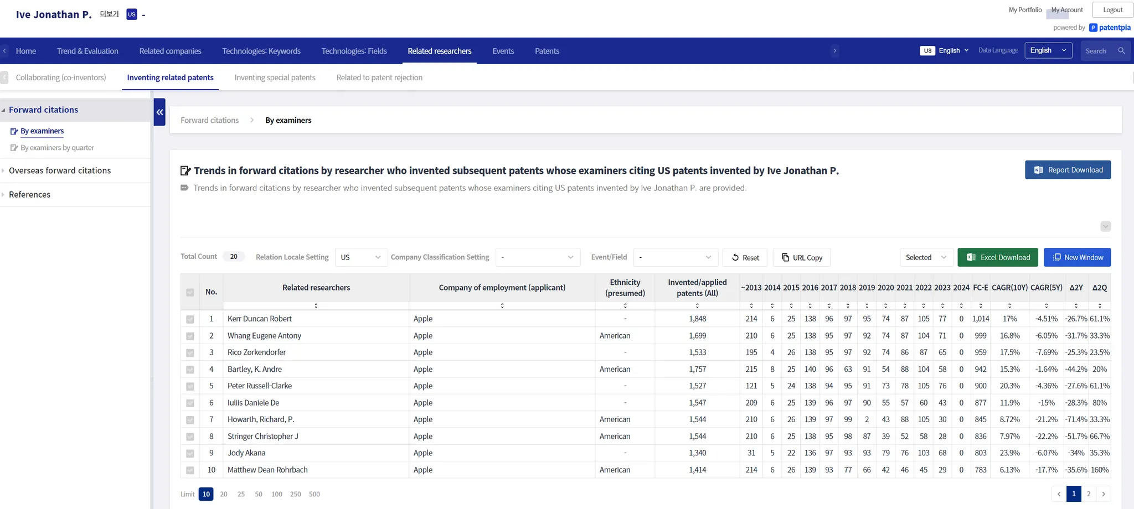
Task: Open the Technologies: Keywords menu
Action: coord(261,51)
